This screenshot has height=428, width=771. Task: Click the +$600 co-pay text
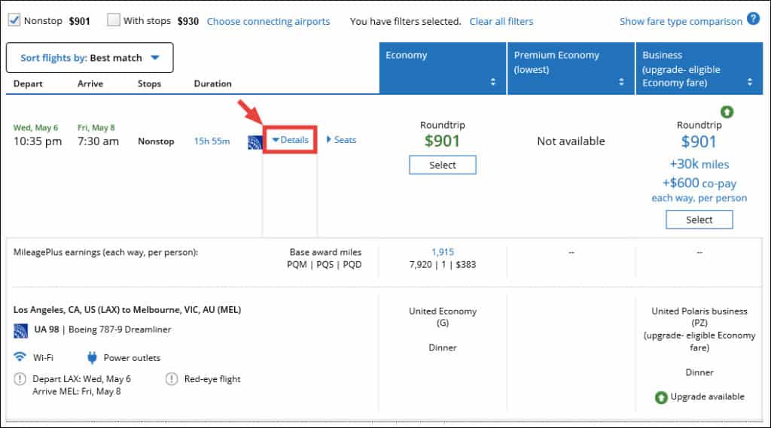[699, 184]
